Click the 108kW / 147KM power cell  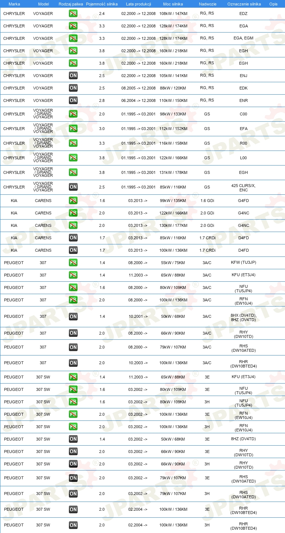(173, 14)
